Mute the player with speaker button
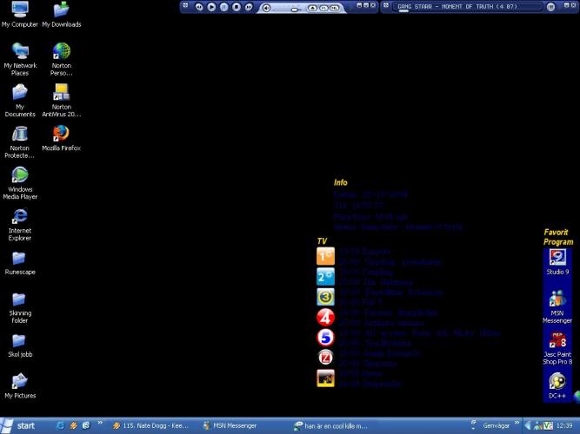This screenshot has width=580, height=434. point(266,8)
